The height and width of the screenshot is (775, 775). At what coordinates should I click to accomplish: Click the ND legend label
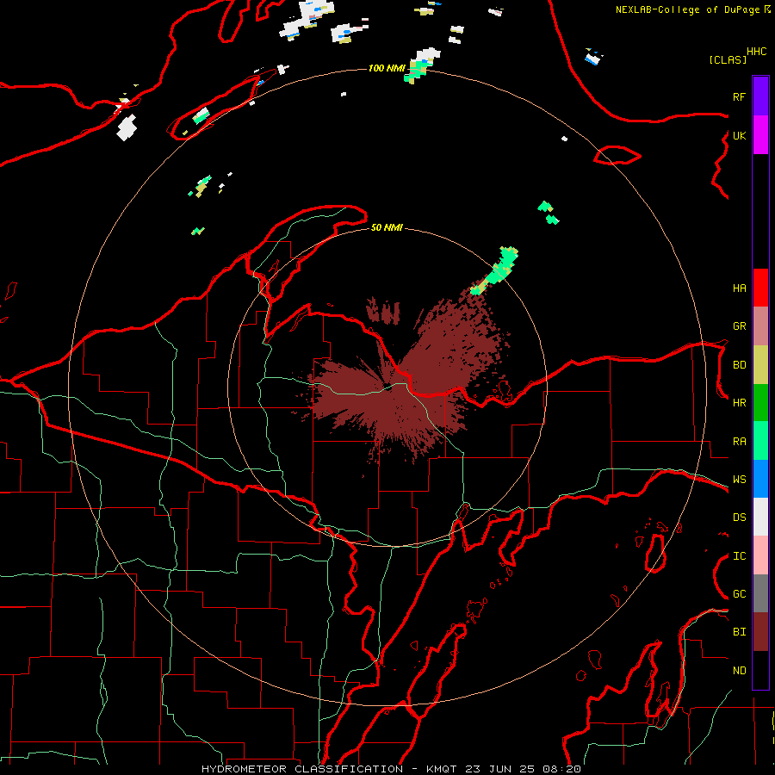coord(739,671)
